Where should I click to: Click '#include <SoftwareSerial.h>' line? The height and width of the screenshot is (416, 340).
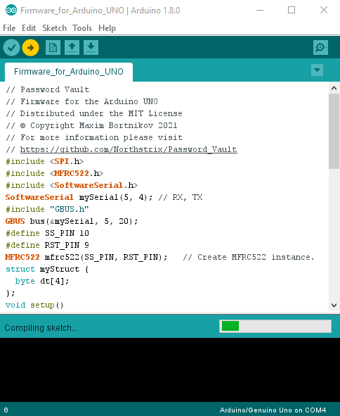coord(72,185)
